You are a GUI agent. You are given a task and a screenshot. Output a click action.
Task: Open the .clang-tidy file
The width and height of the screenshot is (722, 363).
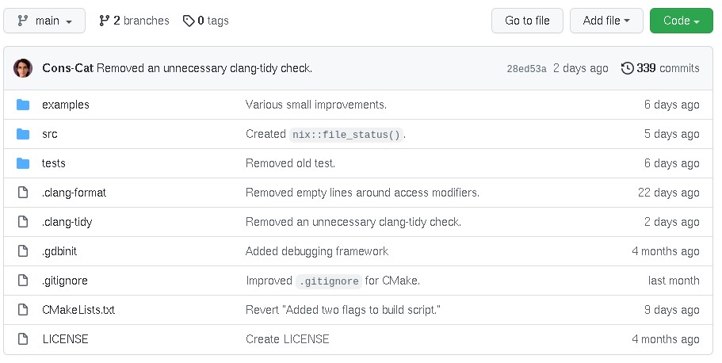pyautogui.click(x=67, y=222)
